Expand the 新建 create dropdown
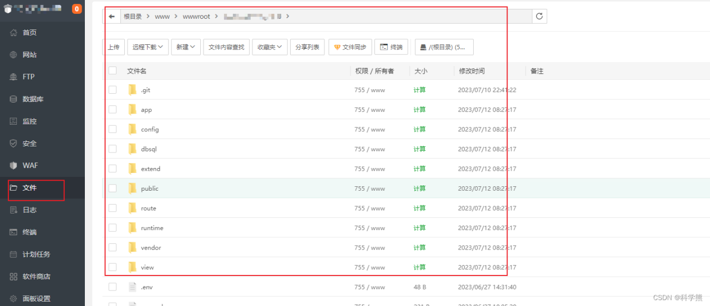 (x=186, y=47)
